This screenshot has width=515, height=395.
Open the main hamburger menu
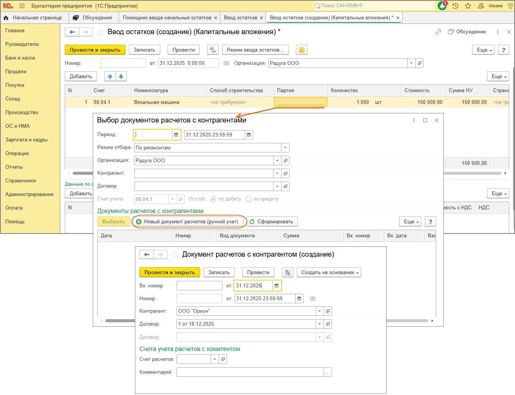tap(22, 6)
